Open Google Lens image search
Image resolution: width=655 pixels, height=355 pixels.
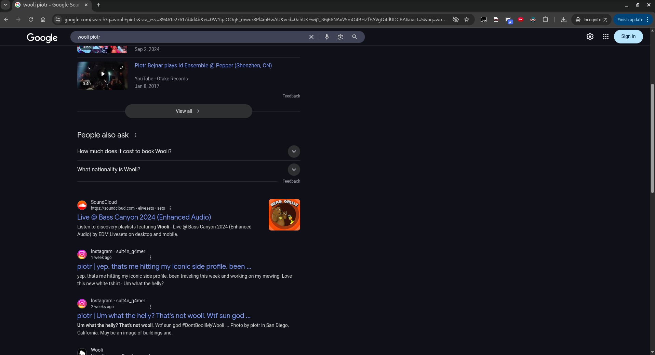tap(340, 37)
